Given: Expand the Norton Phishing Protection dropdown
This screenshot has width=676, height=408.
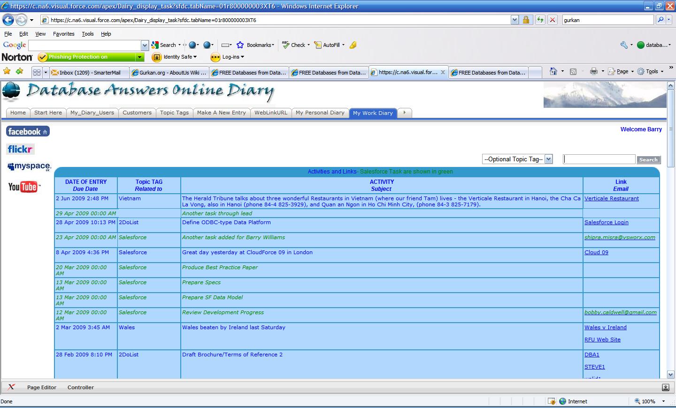Looking at the screenshot, I should [139, 57].
